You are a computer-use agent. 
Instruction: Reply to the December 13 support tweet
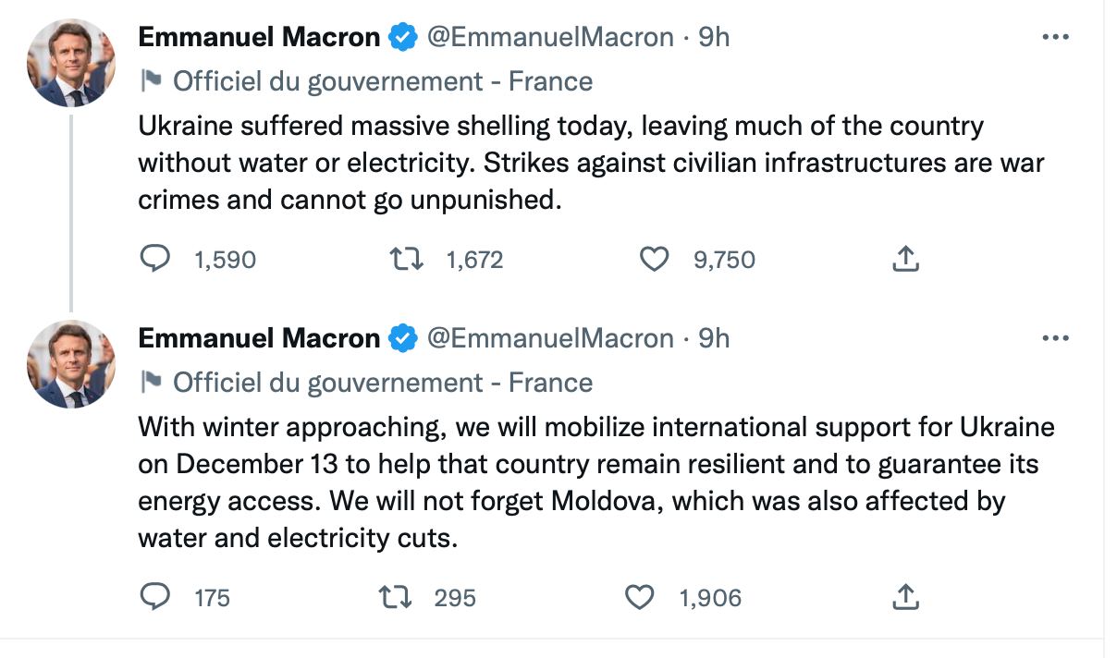pos(154,598)
